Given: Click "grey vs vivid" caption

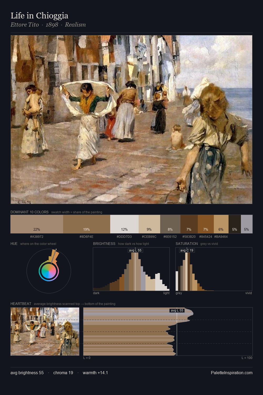Looking at the screenshot, I should click(209, 244).
